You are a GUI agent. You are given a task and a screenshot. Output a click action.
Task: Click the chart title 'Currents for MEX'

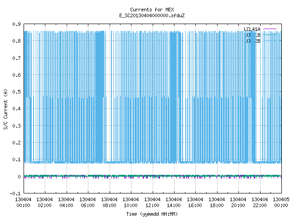(x=152, y=10)
